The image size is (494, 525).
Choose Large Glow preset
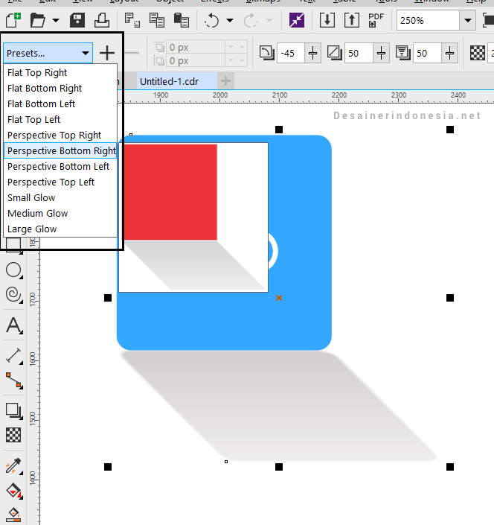60,229
